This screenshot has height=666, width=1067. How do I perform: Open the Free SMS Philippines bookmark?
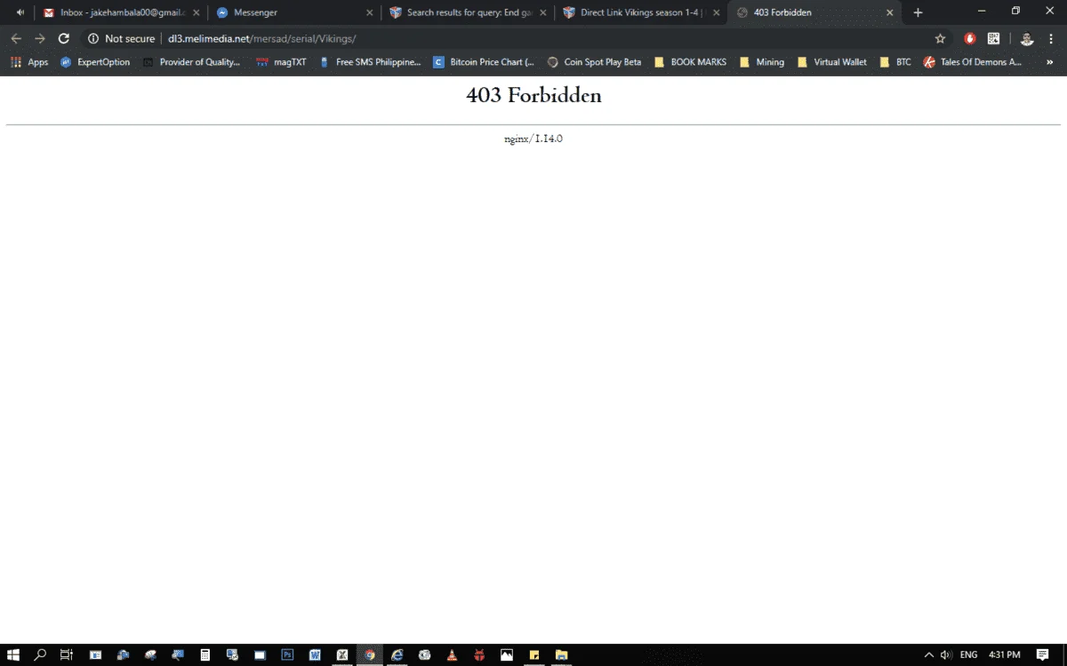click(x=371, y=62)
